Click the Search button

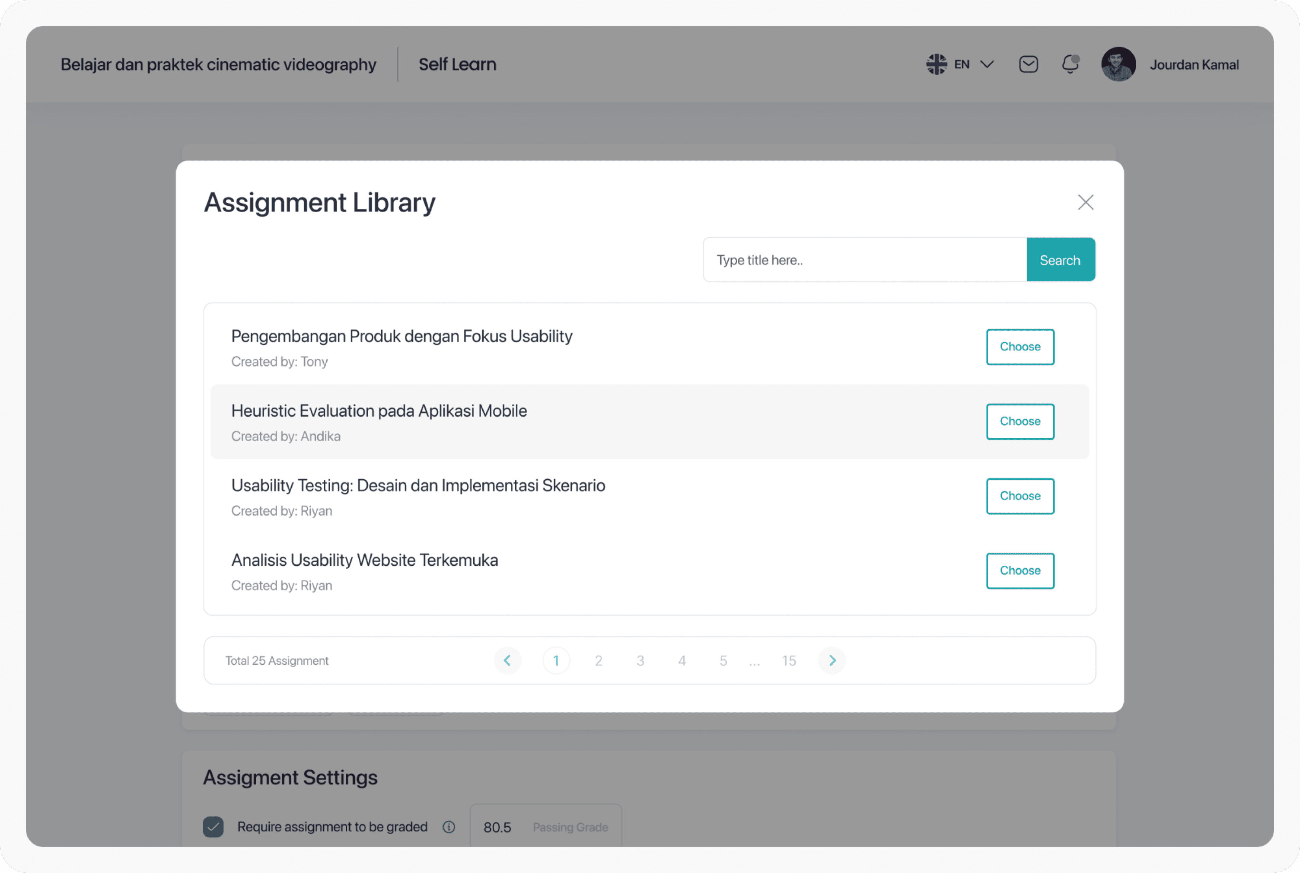coord(1061,260)
